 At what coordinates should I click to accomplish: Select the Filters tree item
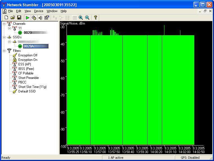(x=17, y=51)
